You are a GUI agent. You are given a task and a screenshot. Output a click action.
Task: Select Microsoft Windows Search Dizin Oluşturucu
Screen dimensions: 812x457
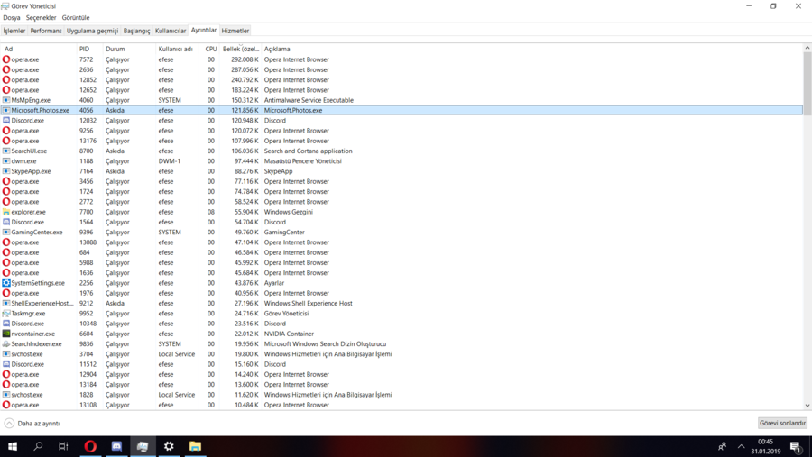[x=325, y=343]
